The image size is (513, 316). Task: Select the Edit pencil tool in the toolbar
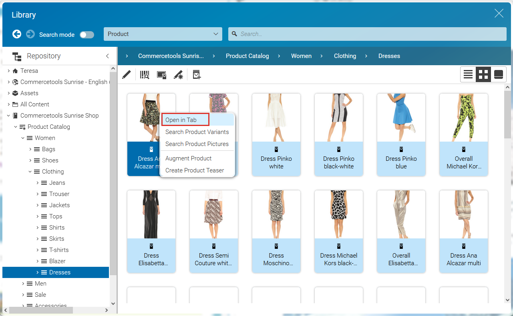(x=126, y=74)
